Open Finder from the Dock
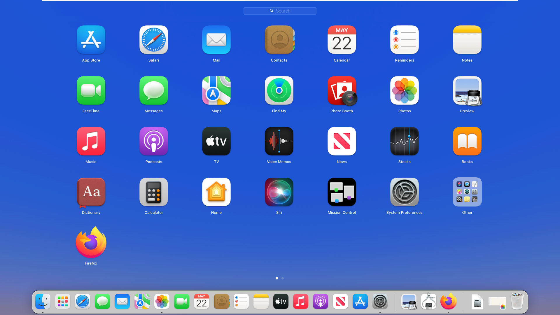The width and height of the screenshot is (560, 315). (x=43, y=302)
